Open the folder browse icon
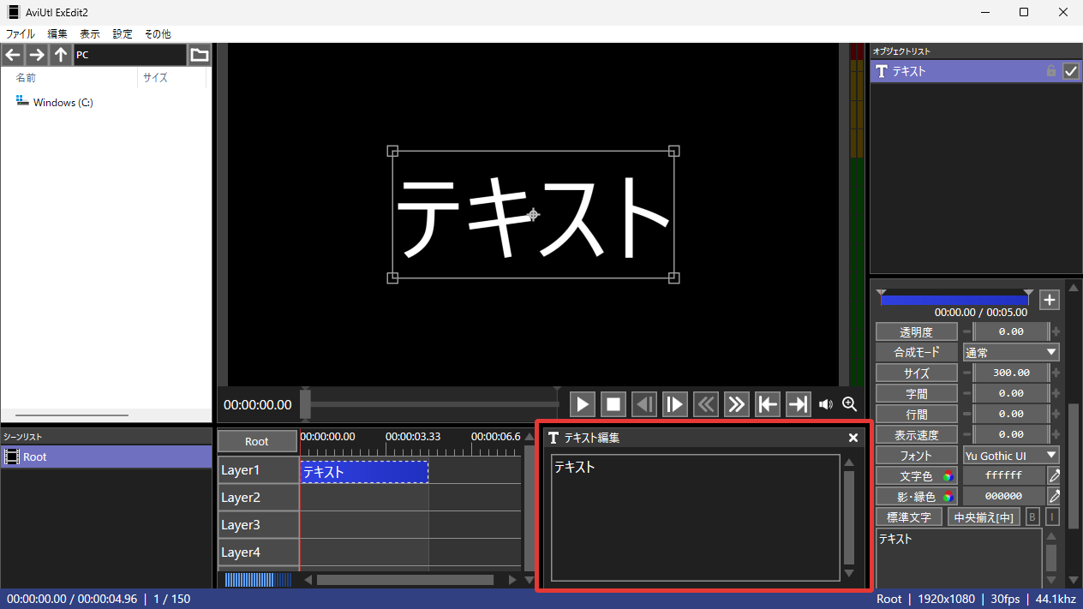 200,55
